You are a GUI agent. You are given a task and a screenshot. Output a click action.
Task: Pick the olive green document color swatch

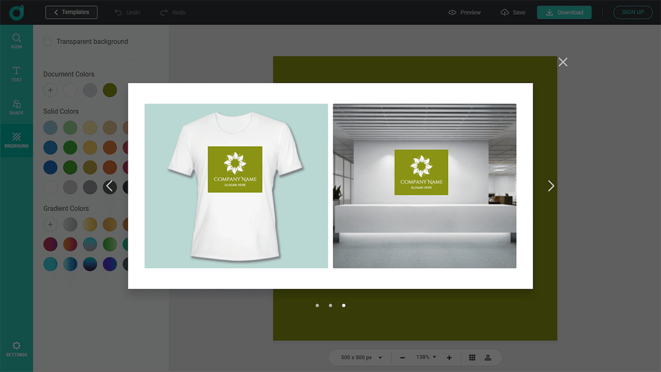point(110,90)
